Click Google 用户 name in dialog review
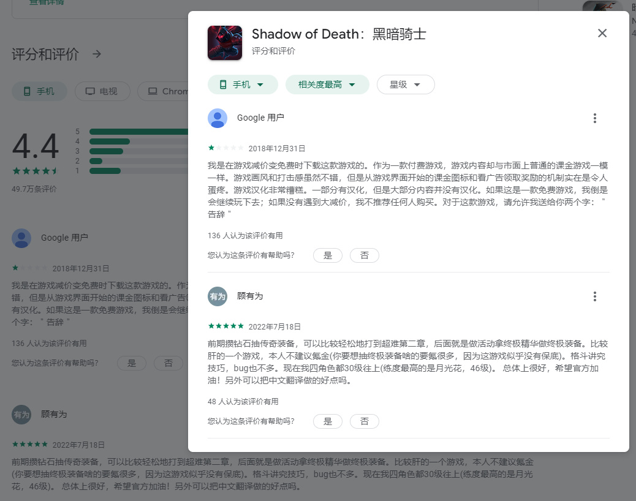 click(260, 118)
